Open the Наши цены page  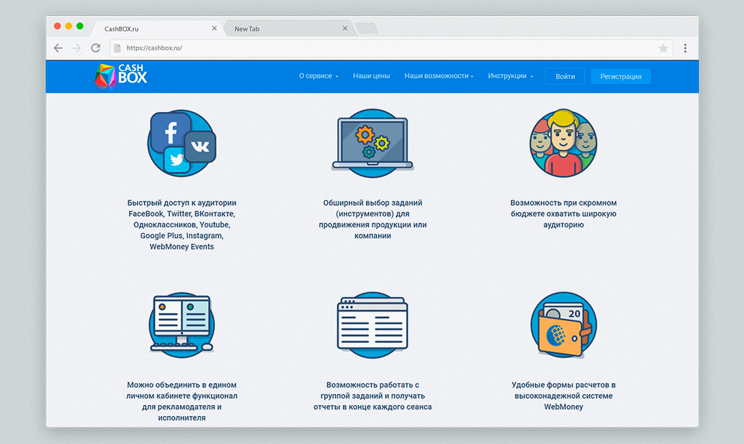[x=371, y=76]
